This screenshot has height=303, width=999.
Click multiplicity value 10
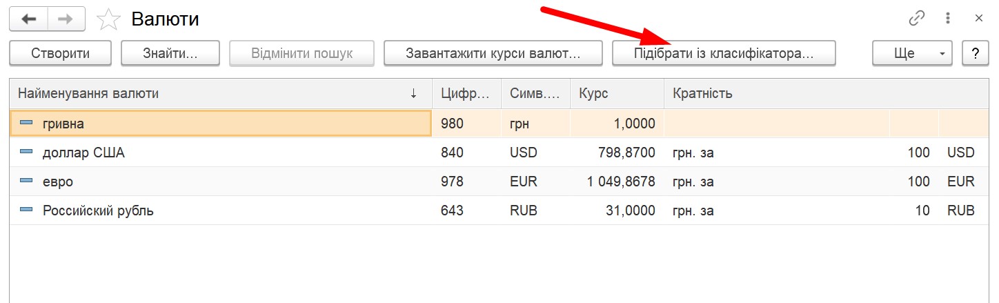[x=923, y=211]
